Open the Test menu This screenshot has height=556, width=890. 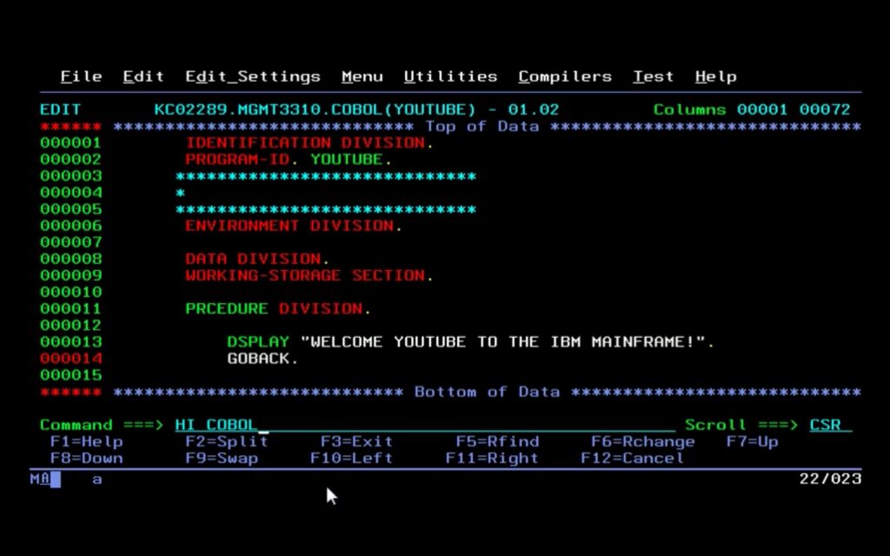pyautogui.click(x=653, y=76)
